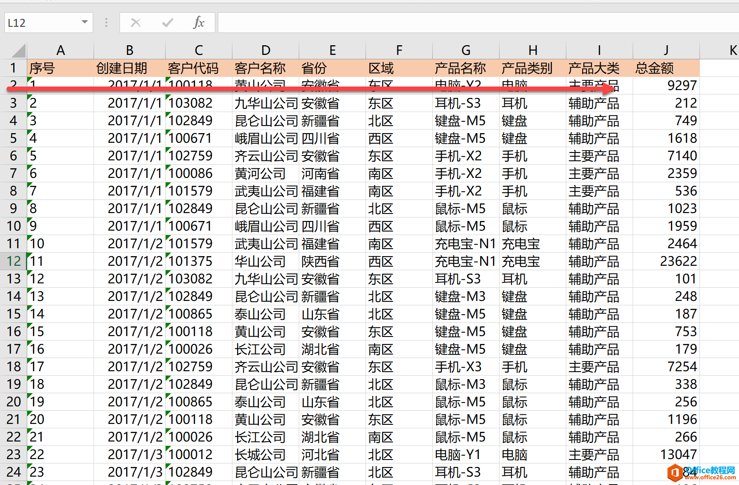Click the header cell 产品名称
Screen dimensions: 739x485
[466, 68]
